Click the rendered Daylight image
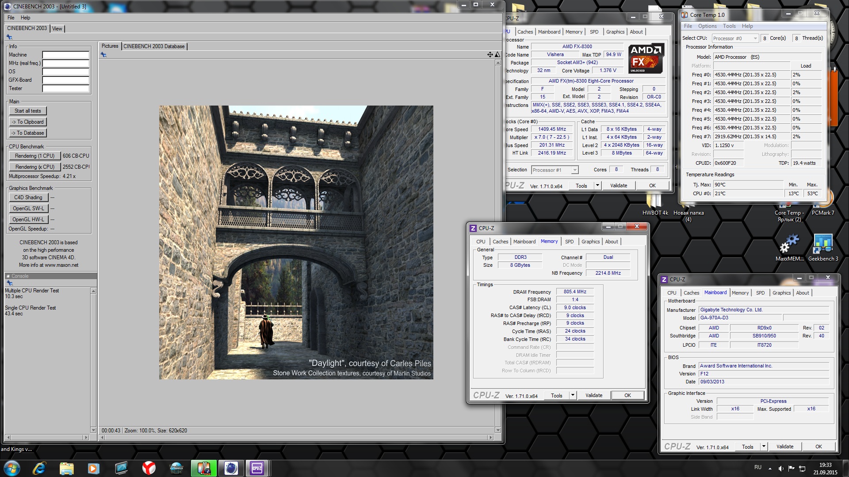Image resolution: width=849 pixels, height=477 pixels. (x=296, y=242)
